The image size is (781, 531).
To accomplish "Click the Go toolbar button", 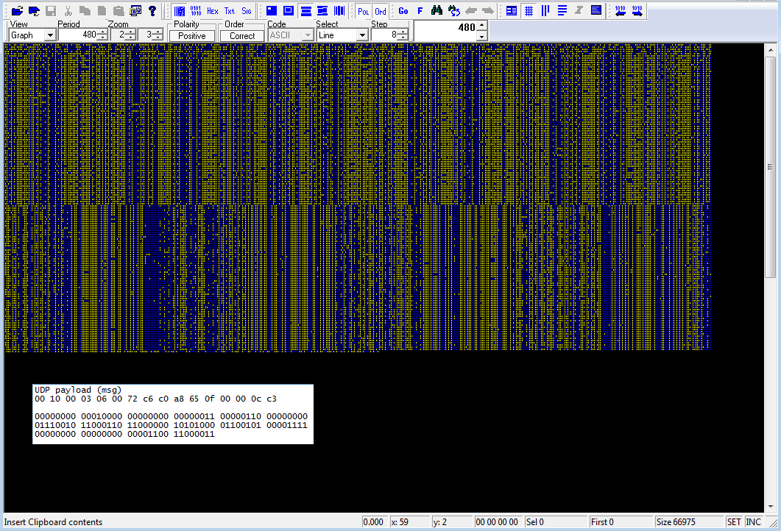I will tap(403, 10).
